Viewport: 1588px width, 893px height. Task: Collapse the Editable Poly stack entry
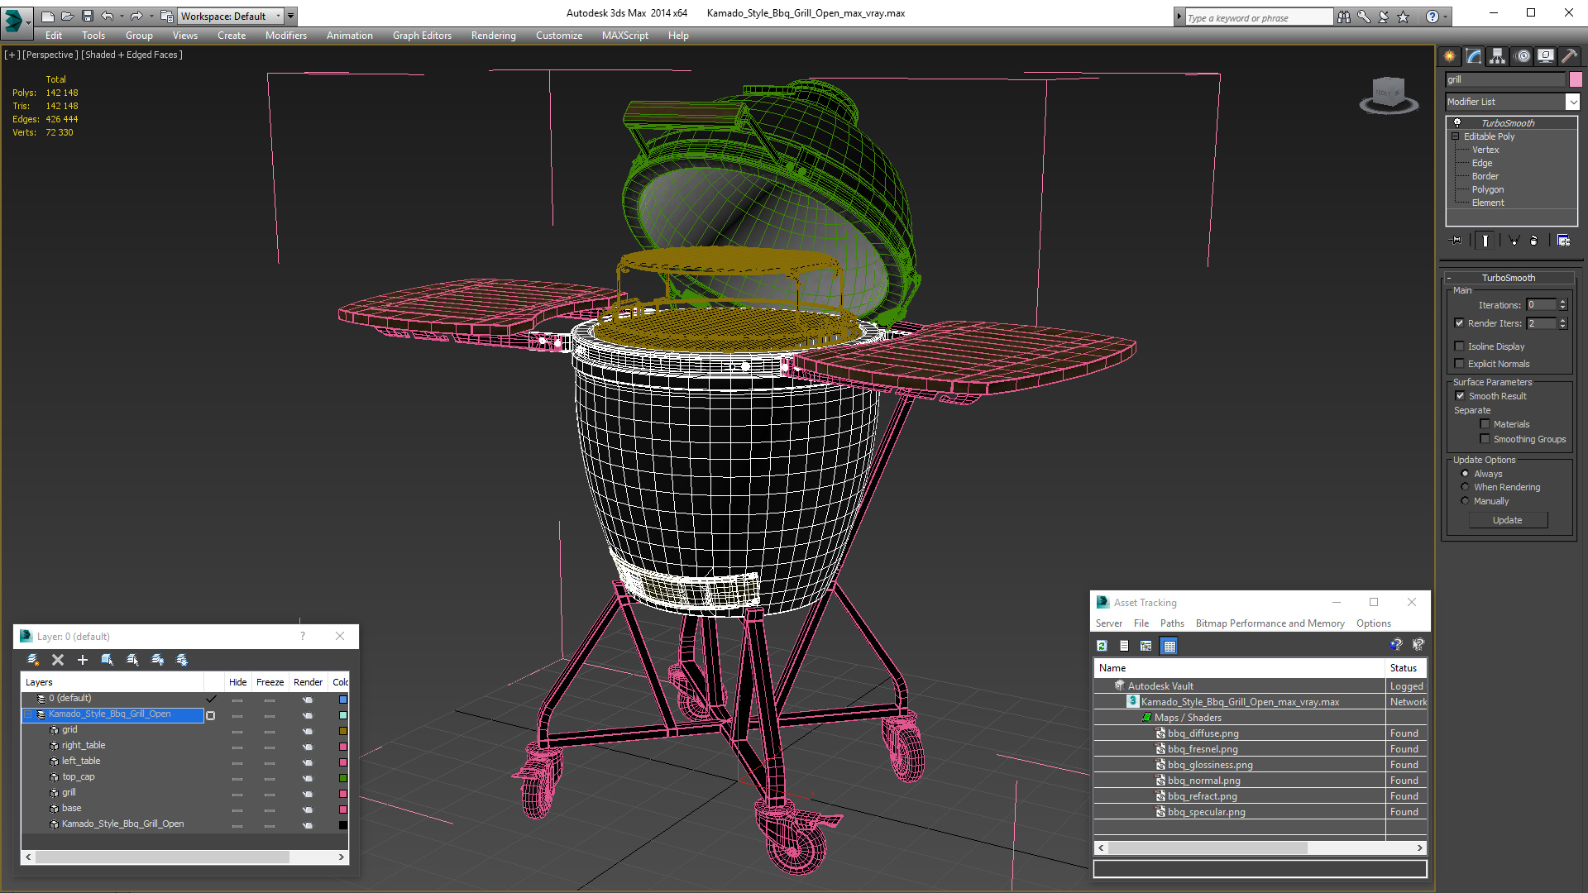coord(1456,136)
